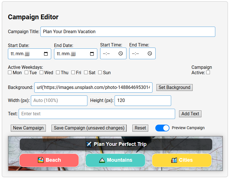Image resolution: width=230 pixels, height=179 pixels.
Task: Toggle the Preview Campaign switch off
Action: [162, 128]
